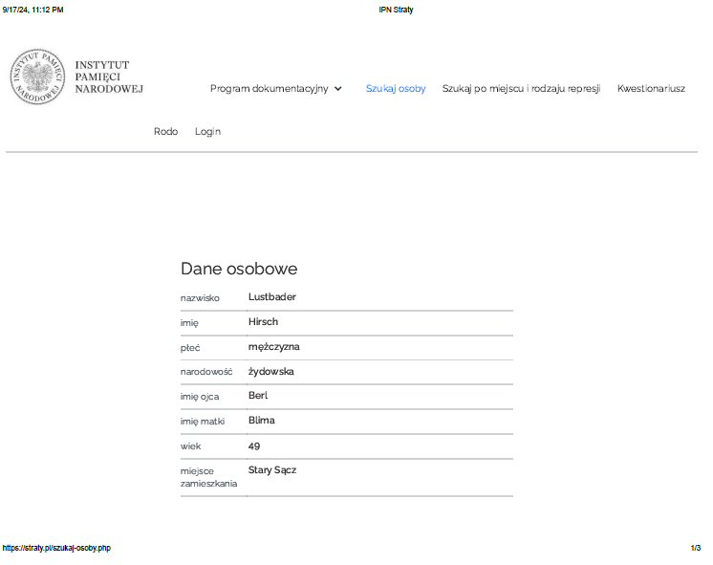Click the gender value mężczyzna
The height and width of the screenshot is (565, 713).
click(x=273, y=347)
